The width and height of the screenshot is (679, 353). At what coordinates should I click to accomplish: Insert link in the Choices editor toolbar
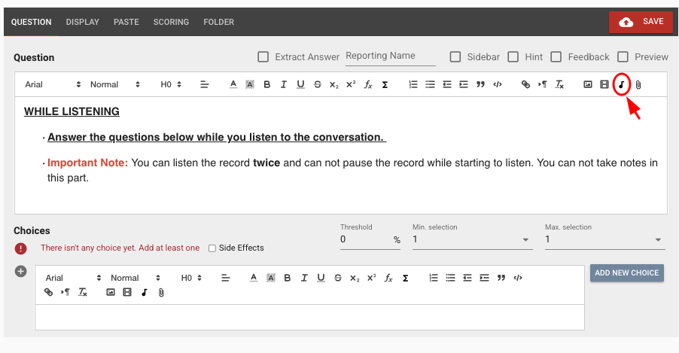coord(48,292)
